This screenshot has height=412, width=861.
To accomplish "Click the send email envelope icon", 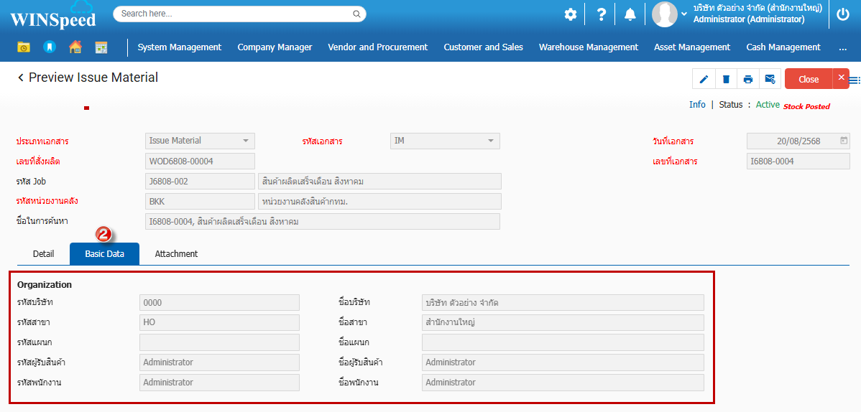I will click(x=770, y=79).
